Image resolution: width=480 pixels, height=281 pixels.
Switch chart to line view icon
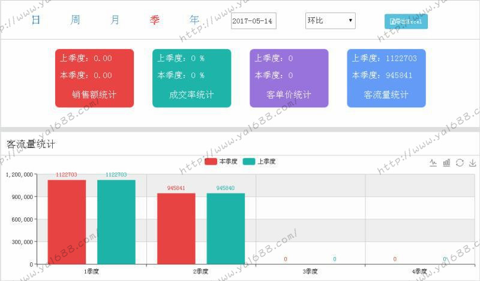coord(433,162)
